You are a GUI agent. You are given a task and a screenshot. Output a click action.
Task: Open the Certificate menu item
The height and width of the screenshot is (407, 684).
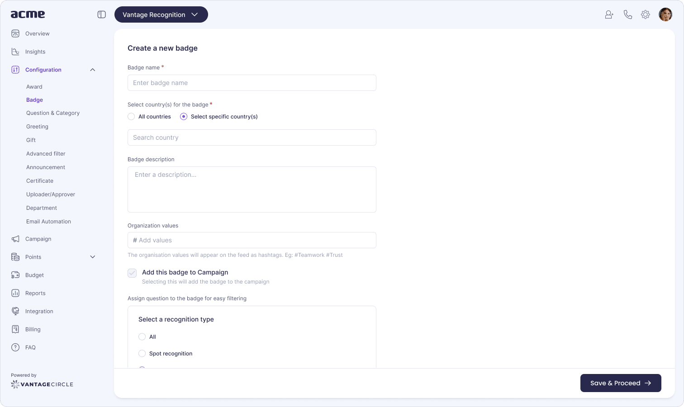(x=40, y=181)
